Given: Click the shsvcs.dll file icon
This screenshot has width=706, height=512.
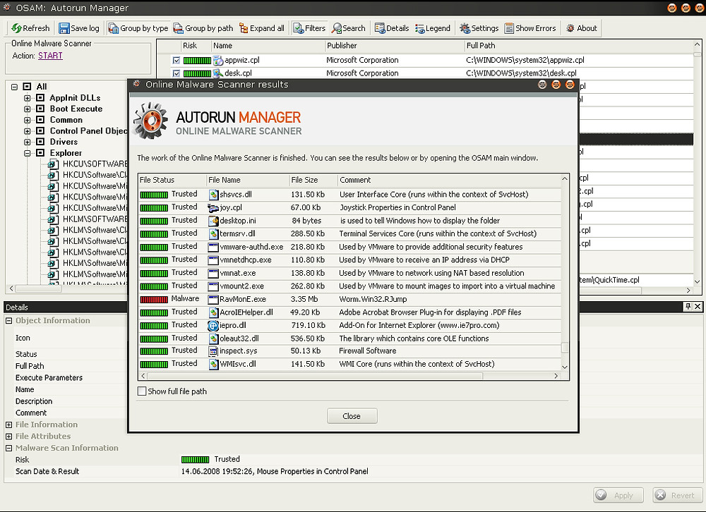Looking at the screenshot, I should click(x=213, y=195).
